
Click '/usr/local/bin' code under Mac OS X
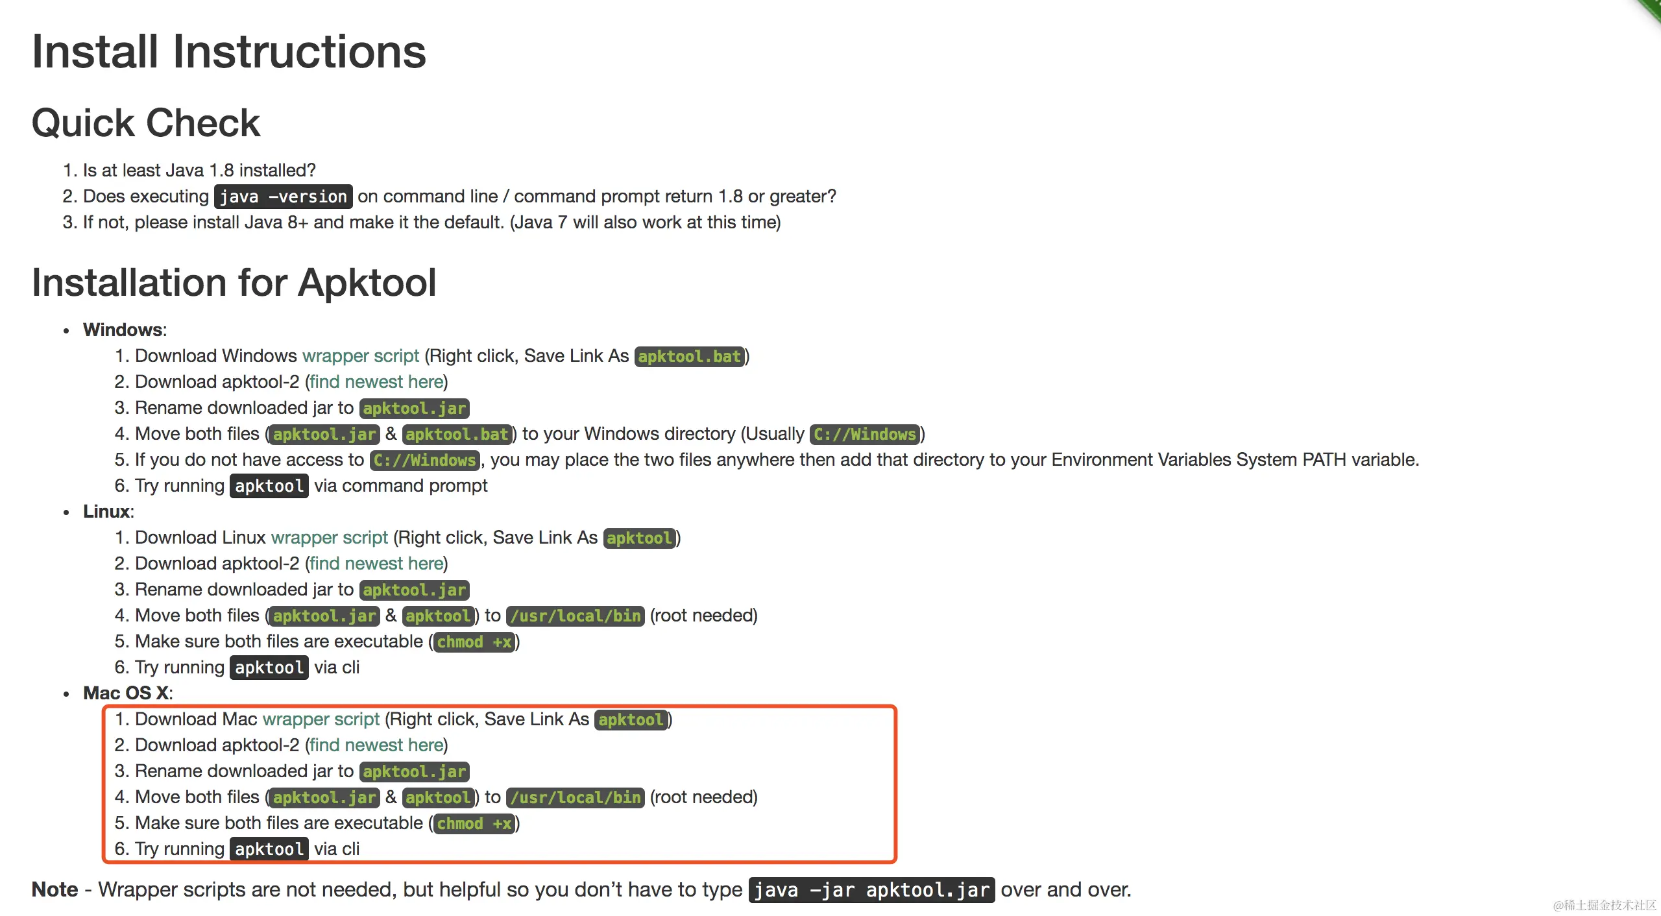click(575, 797)
